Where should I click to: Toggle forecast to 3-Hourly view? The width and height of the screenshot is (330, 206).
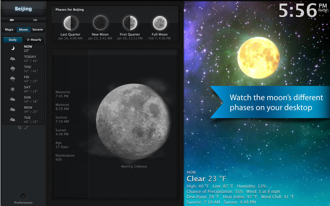pyautogui.click(x=34, y=40)
